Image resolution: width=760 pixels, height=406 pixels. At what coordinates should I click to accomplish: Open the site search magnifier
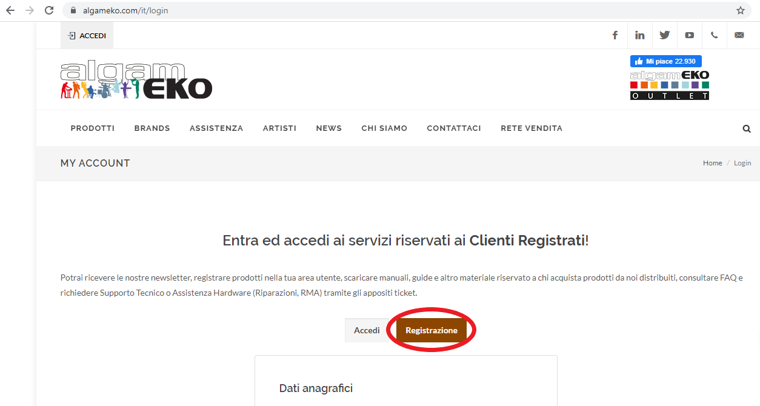747,128
